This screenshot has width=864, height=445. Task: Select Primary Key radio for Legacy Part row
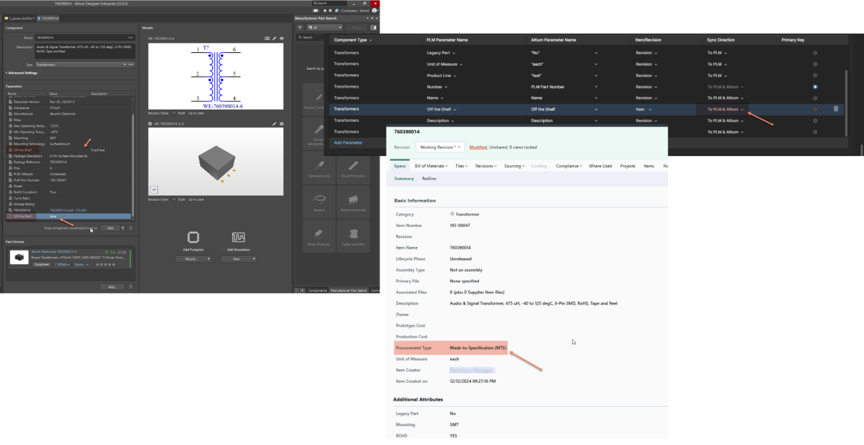[x=814, y=53]
